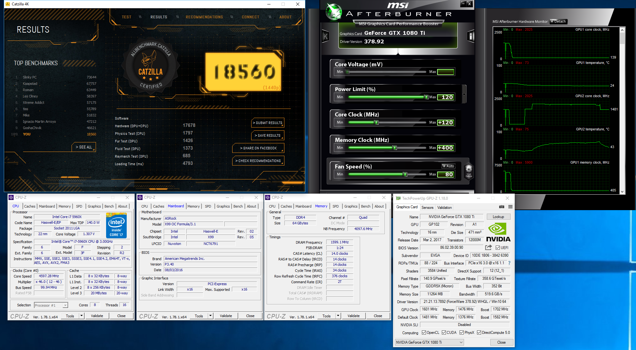Click the Fan Speed slider handle
636x350 pixels.
point(405,174)
